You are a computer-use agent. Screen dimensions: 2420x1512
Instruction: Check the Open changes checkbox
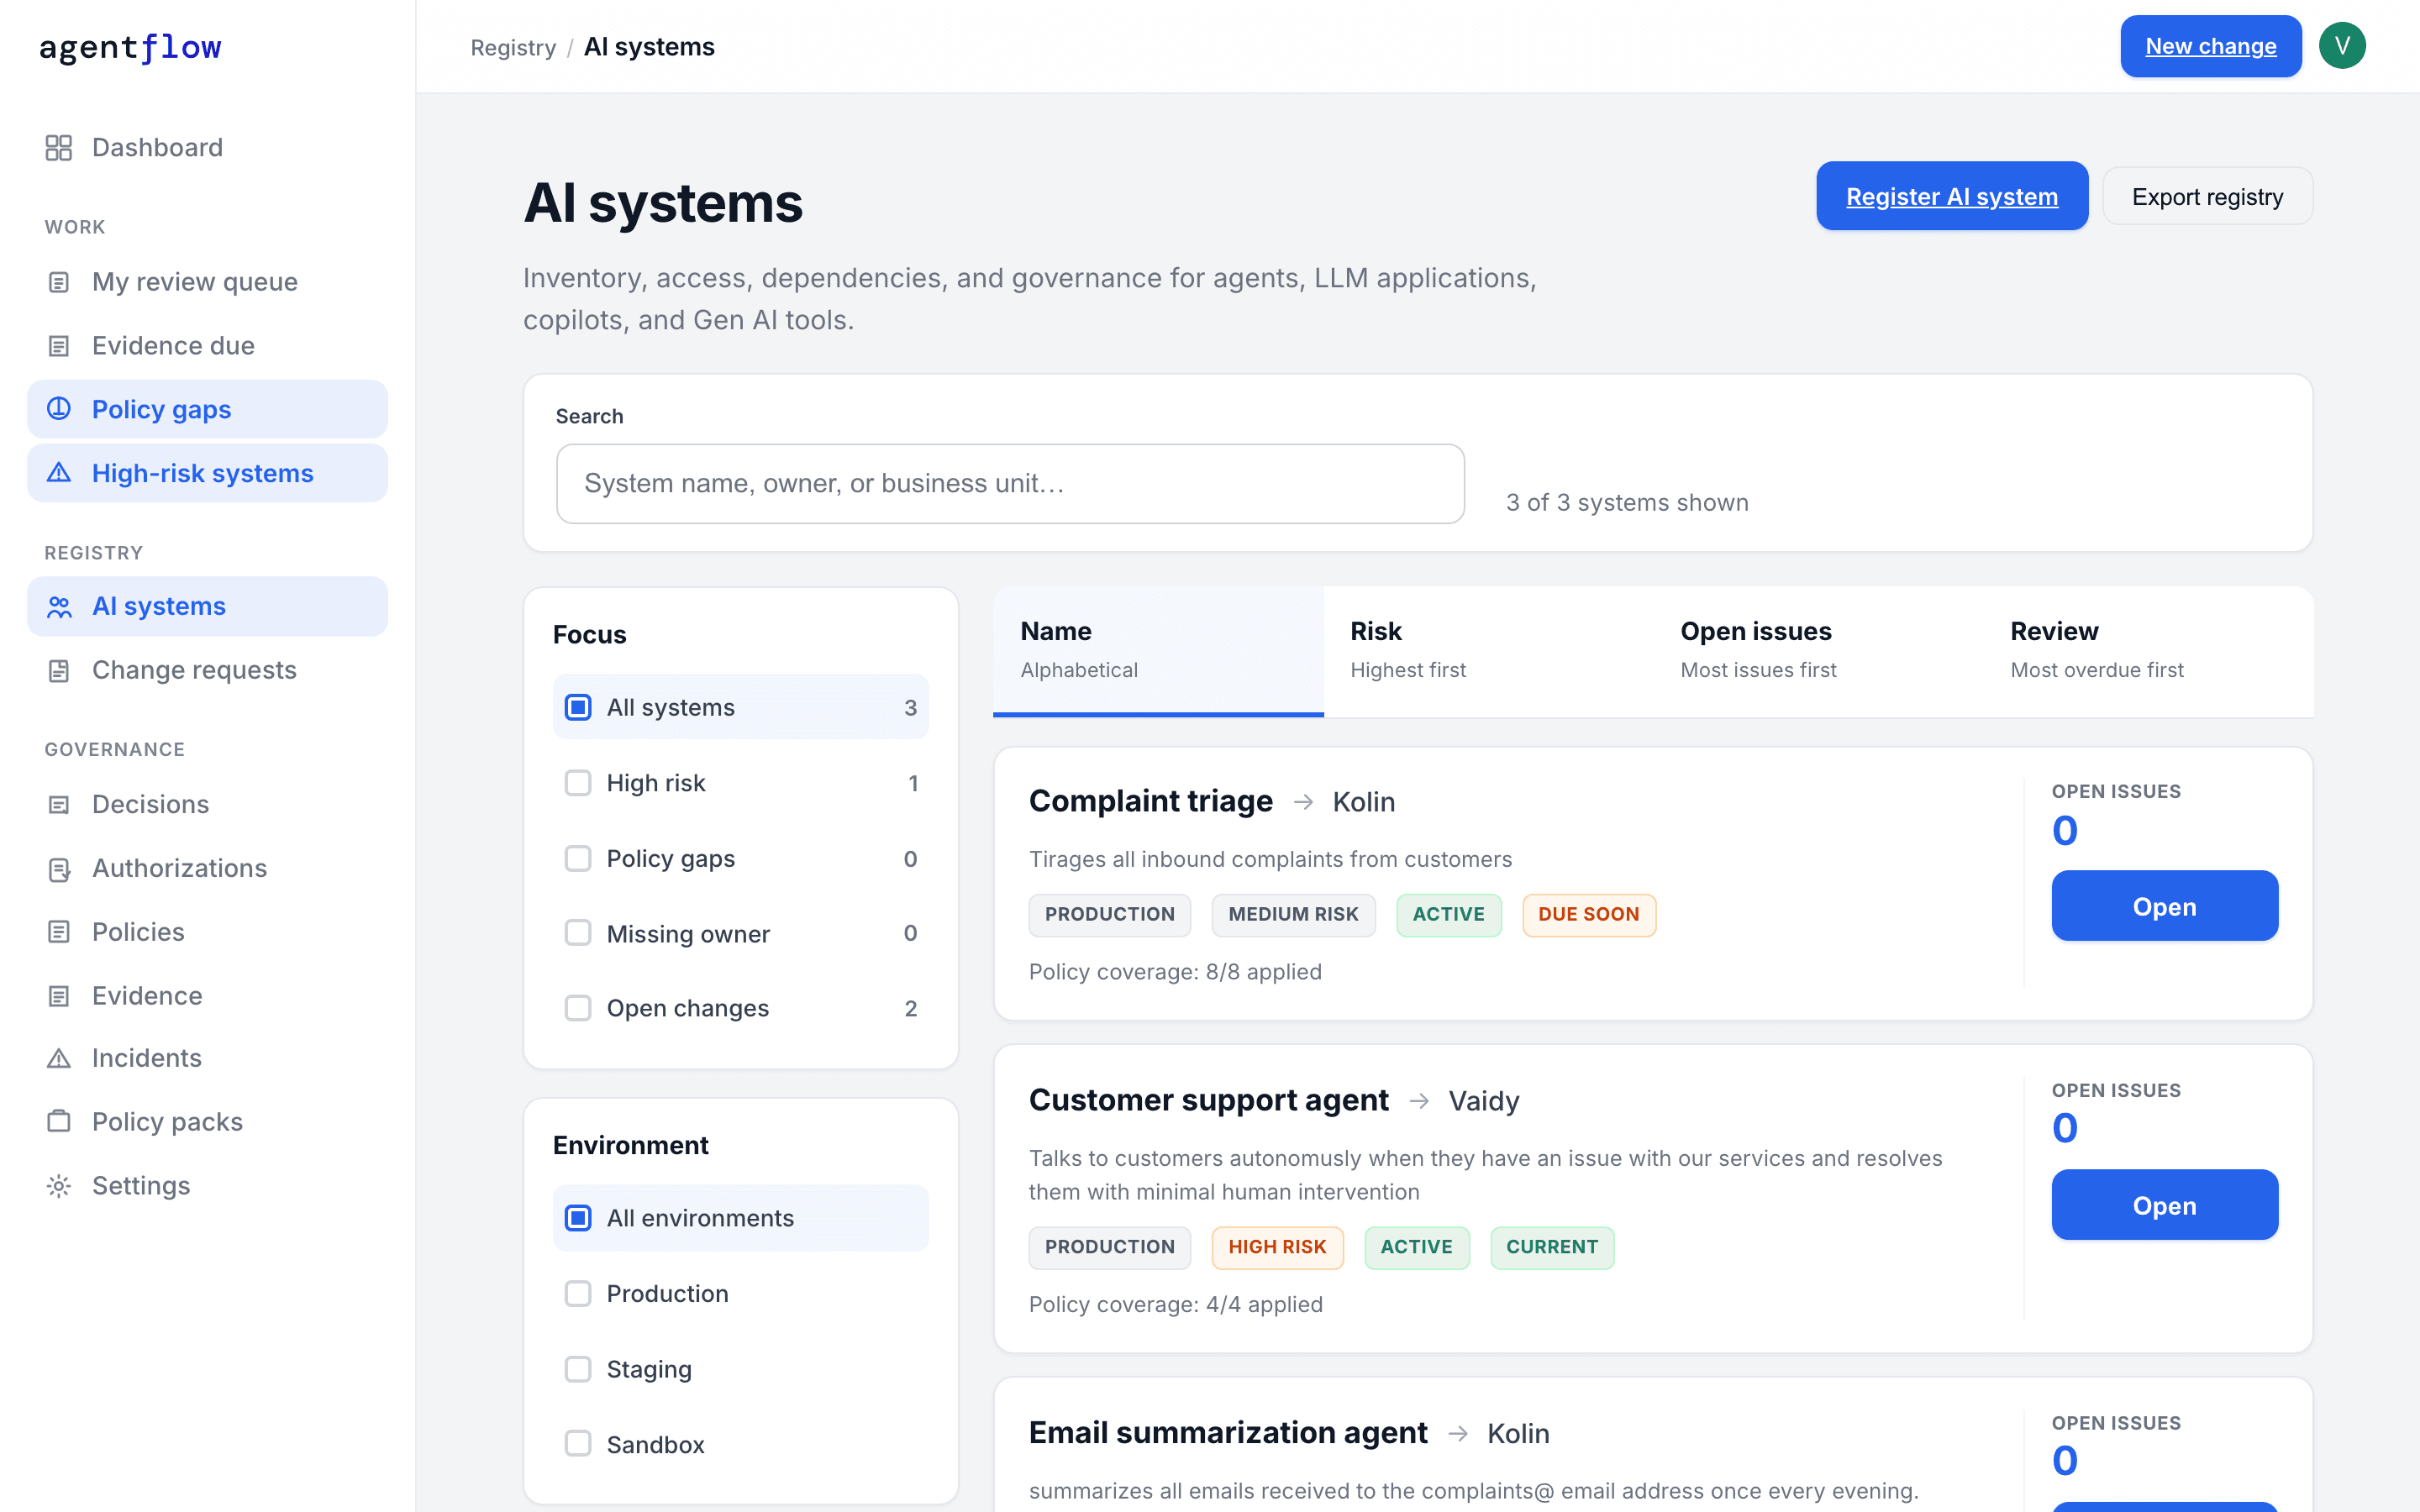[x=578, y=1008]
